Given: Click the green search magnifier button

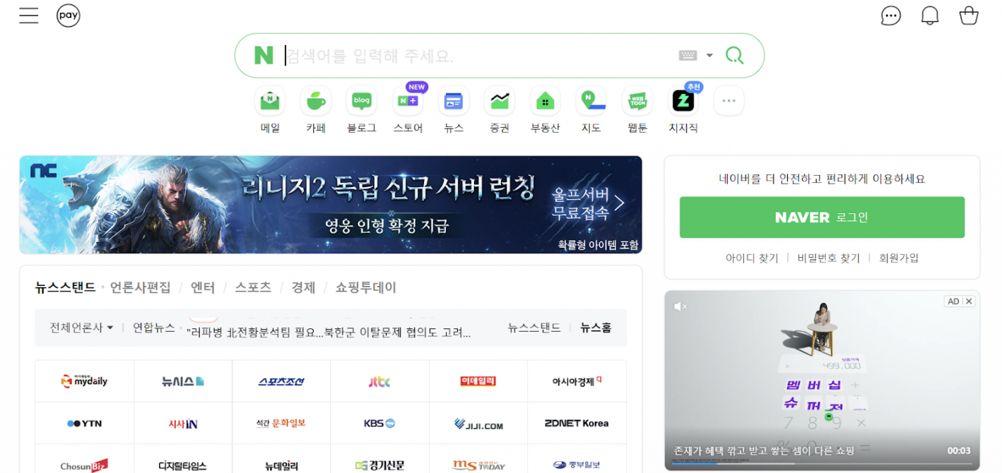Looking at the screenshot, I should [735, 56].
